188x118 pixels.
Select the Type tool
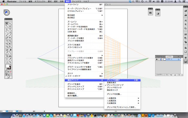click(10, 29)
